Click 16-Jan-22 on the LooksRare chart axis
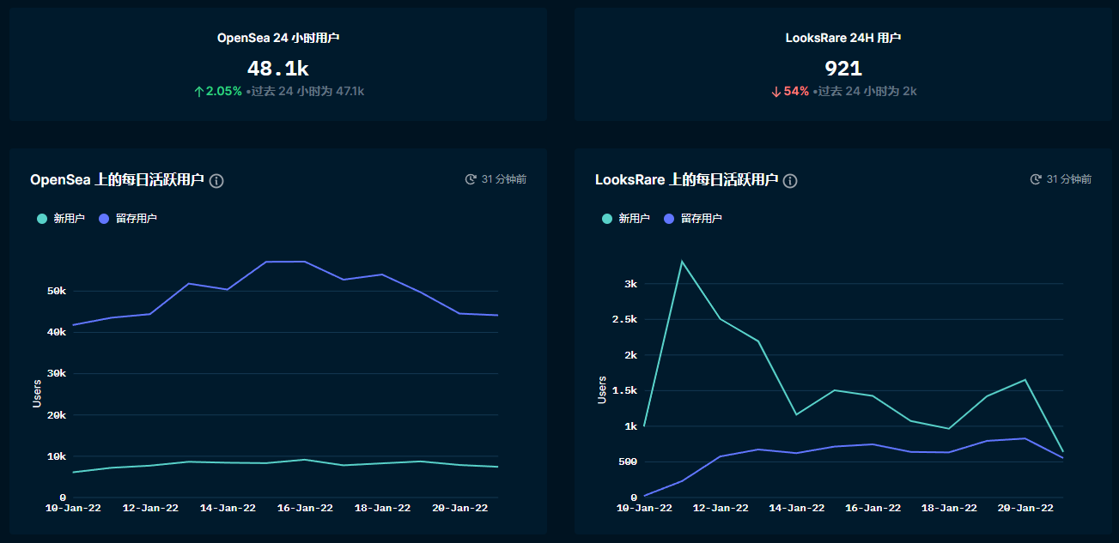 pyautogui.click(x=873, y=508)
